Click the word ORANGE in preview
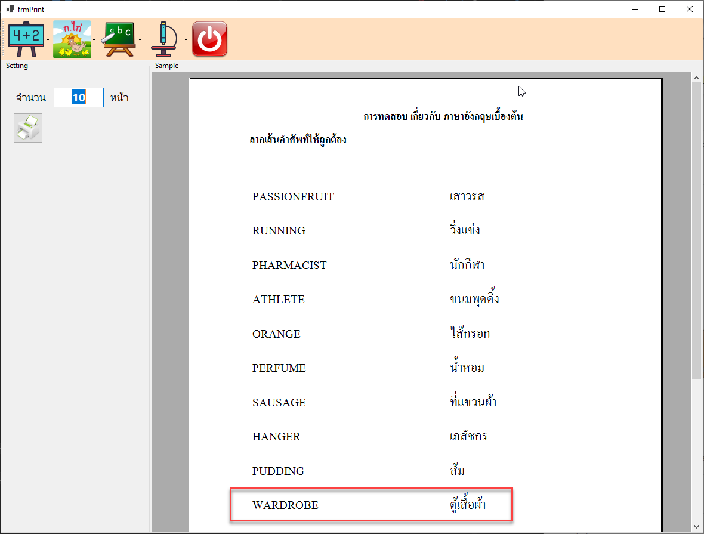The image size is (704, 534). click(276, 334)
